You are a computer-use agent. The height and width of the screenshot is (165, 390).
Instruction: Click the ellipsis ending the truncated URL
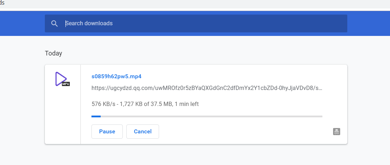[320, 88]
